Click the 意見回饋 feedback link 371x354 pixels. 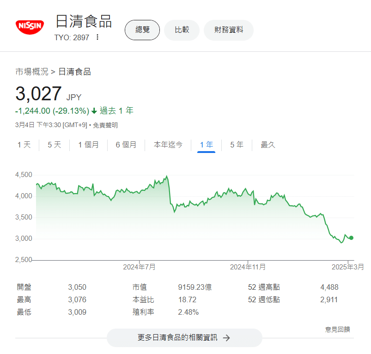(337, 329)
